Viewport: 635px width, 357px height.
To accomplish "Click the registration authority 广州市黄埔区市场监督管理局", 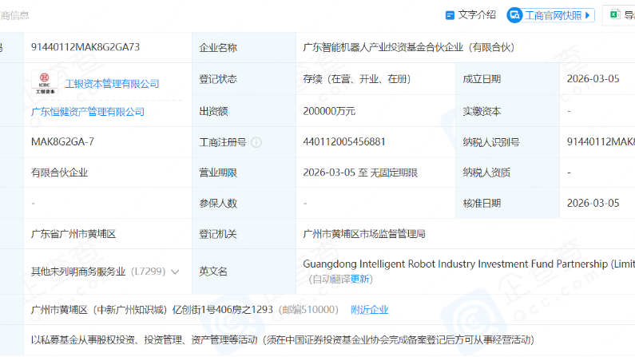I will [x=364, y=234].
